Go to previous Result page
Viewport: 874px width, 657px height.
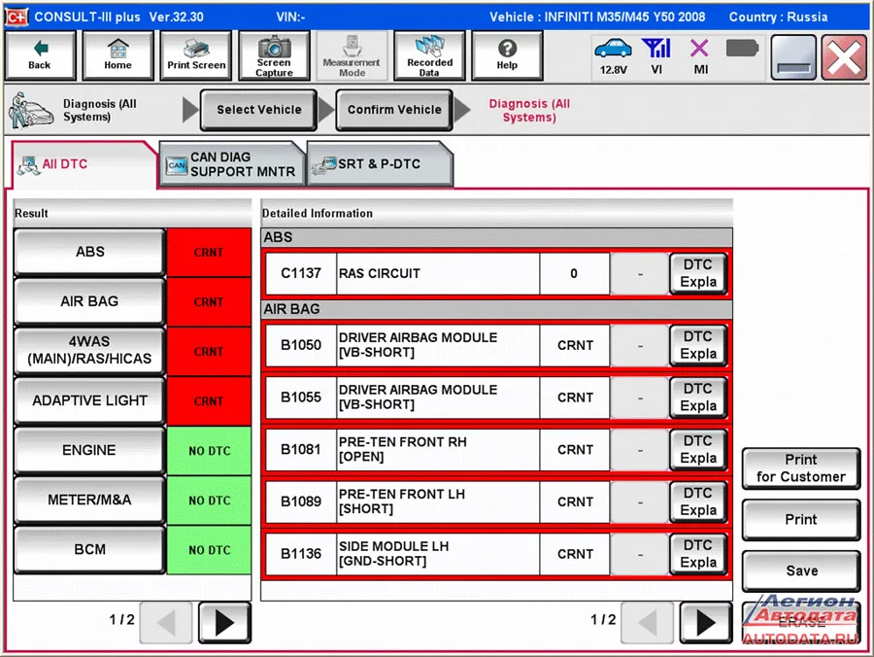point(166,622)
